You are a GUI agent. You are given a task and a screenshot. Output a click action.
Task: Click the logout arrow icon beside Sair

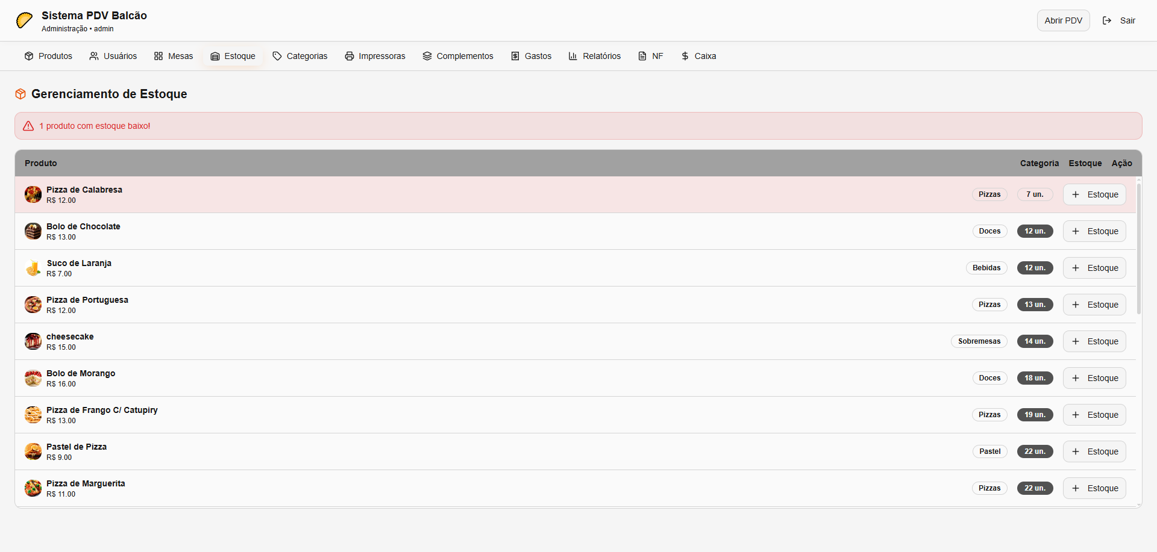1107,20
